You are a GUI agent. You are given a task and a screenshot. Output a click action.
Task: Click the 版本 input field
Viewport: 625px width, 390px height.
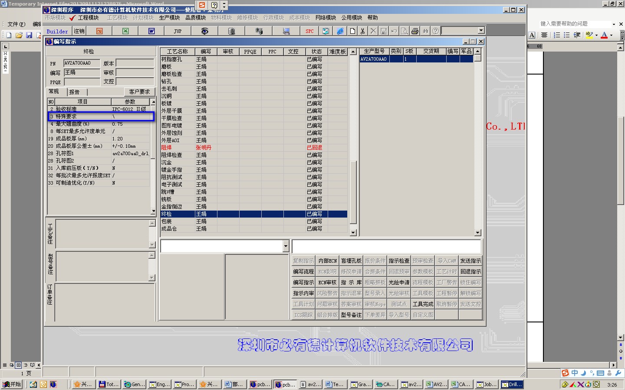135,63
